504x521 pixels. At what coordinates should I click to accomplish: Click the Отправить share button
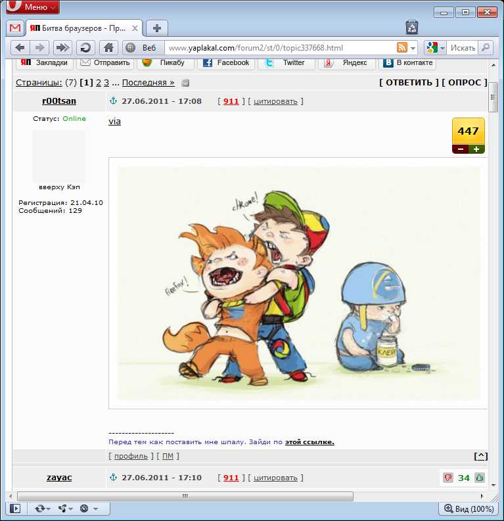105,62
